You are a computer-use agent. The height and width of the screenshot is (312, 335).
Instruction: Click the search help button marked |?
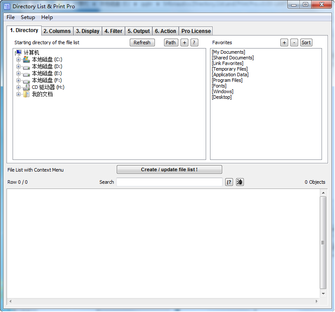point(229,182)
